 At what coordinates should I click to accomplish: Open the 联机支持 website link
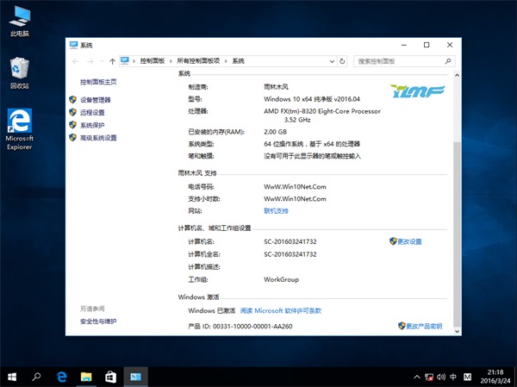pos(276,210)
